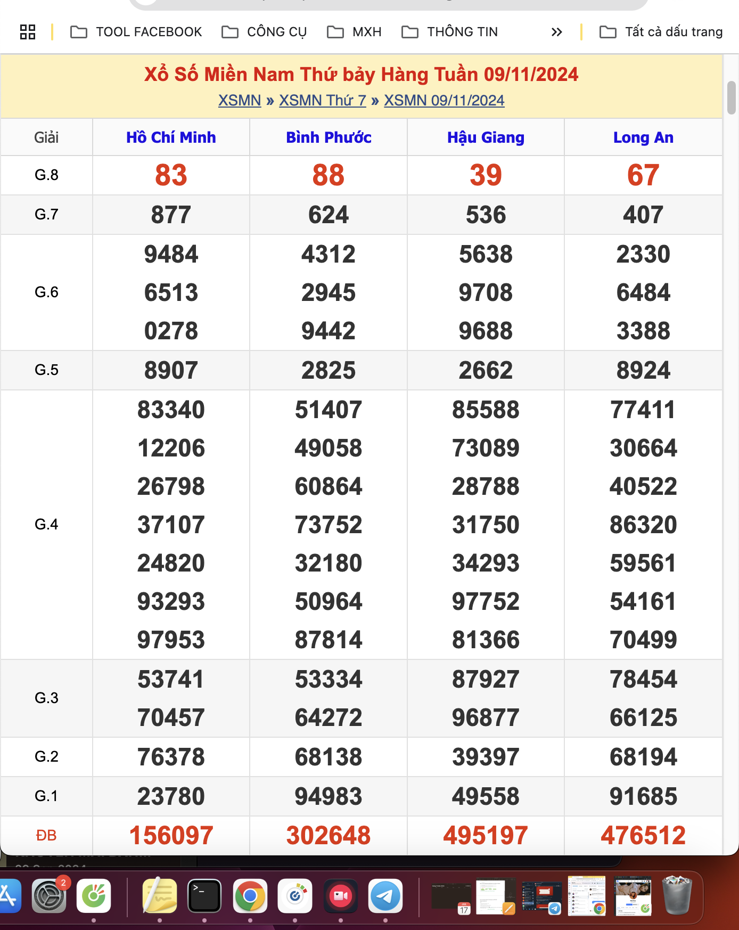Image resolution: width=739 pixels, height=930 pixels.
Task: Restore the minimized Chrome window thumbnail
Action: (x=587, y=896)
